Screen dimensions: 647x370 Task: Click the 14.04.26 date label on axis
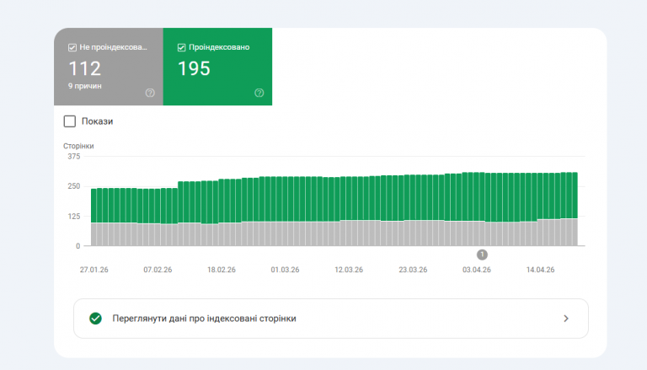point(540,270)
